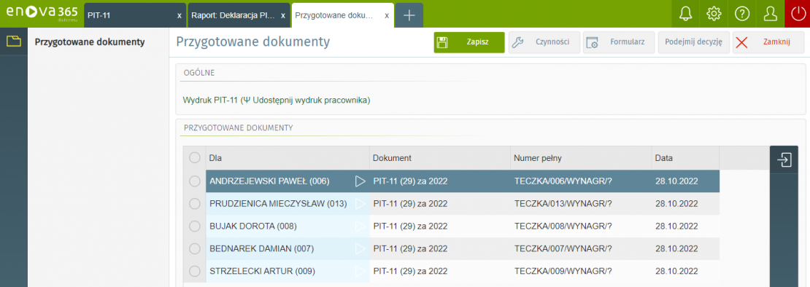The image size is (810, 287).
Task: Sort by the Dokument column header
Action: pyautogui.click(x=439, y=158)
